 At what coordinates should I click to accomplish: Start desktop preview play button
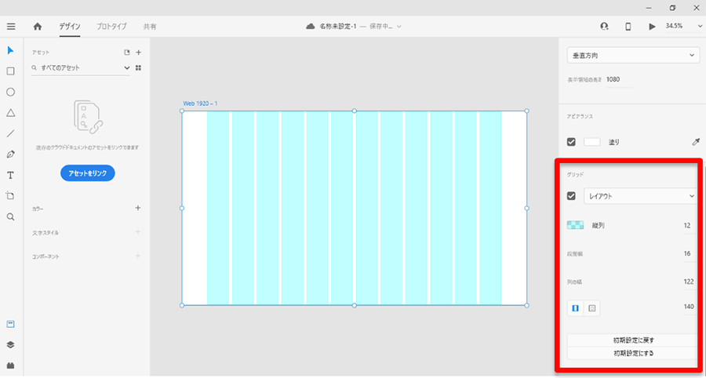[652, 27]
